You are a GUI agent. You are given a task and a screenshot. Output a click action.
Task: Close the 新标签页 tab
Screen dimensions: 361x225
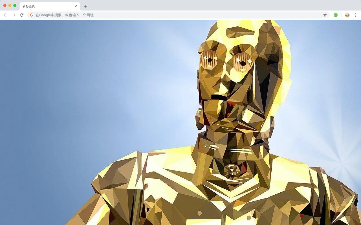coord(76,6)
